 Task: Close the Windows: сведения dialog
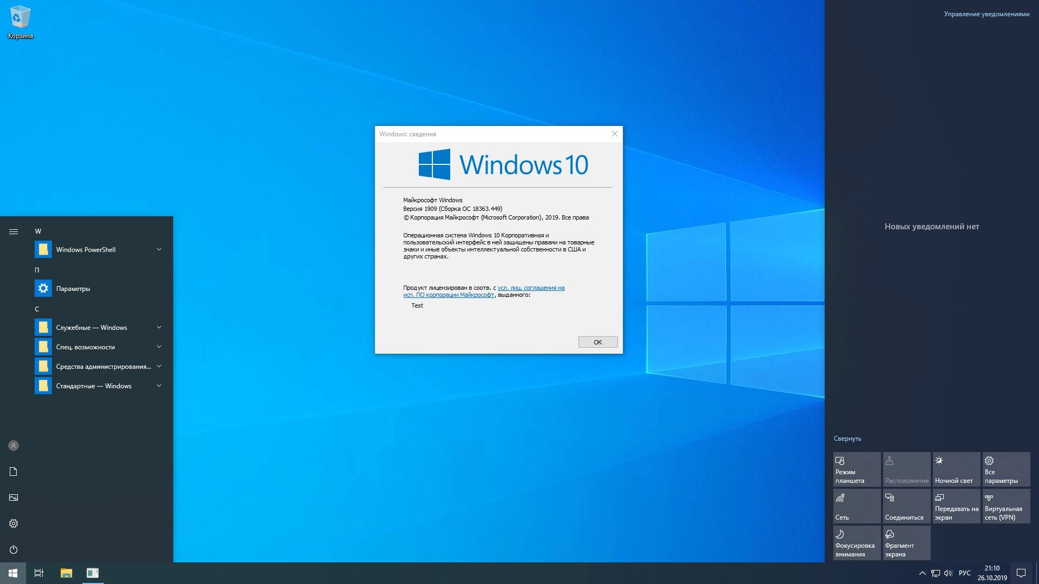click(614, 134)
